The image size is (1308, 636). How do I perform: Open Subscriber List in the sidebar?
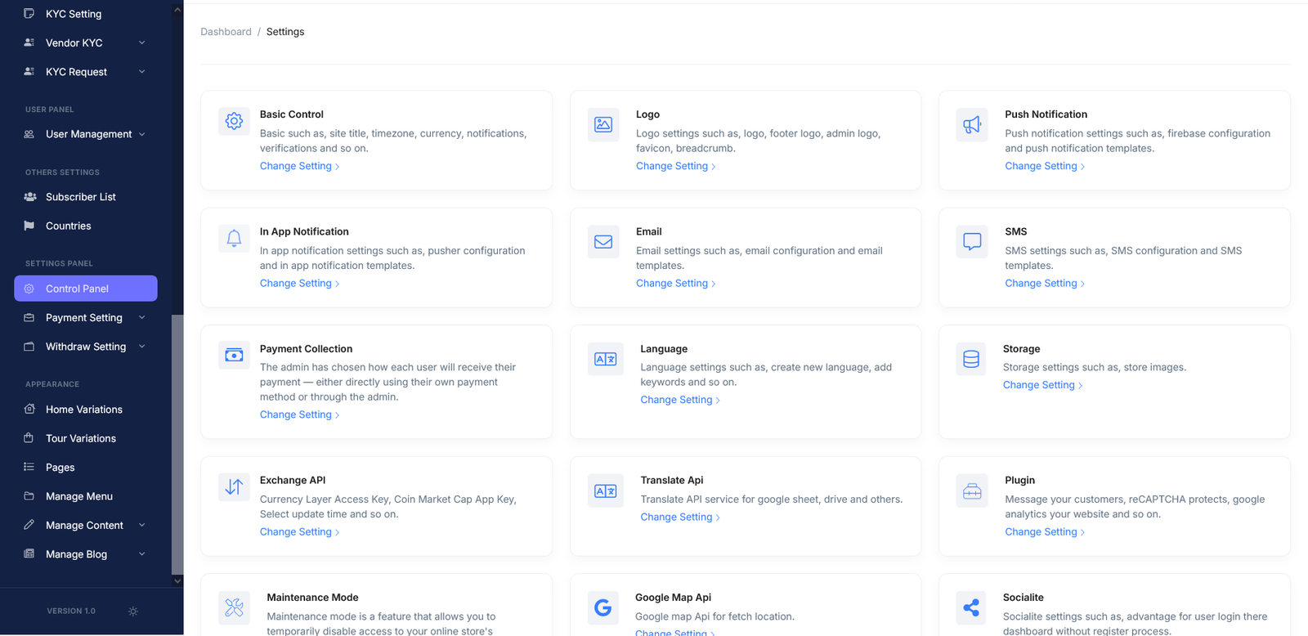[80, 197]
